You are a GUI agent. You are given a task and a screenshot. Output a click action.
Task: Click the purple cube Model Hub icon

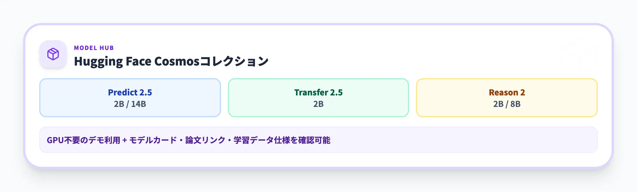pos(53,54)
